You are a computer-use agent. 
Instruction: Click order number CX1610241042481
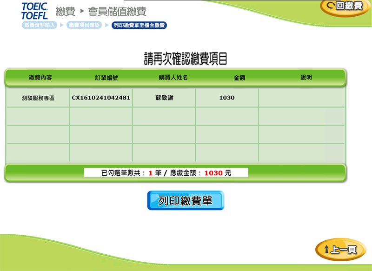[101, 98]
